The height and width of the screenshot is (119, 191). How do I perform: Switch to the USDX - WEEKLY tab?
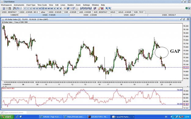(169, 15)
